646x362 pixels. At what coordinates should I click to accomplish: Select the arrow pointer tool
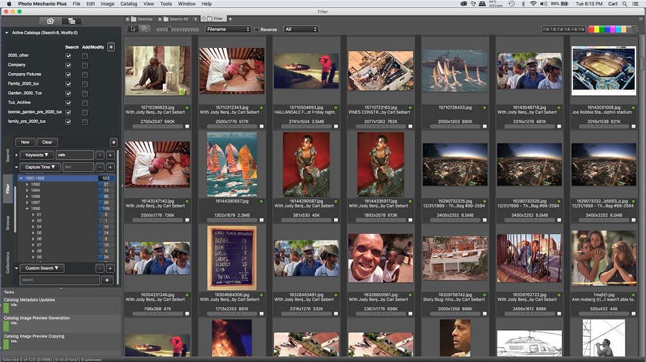[x=133, y=29]
